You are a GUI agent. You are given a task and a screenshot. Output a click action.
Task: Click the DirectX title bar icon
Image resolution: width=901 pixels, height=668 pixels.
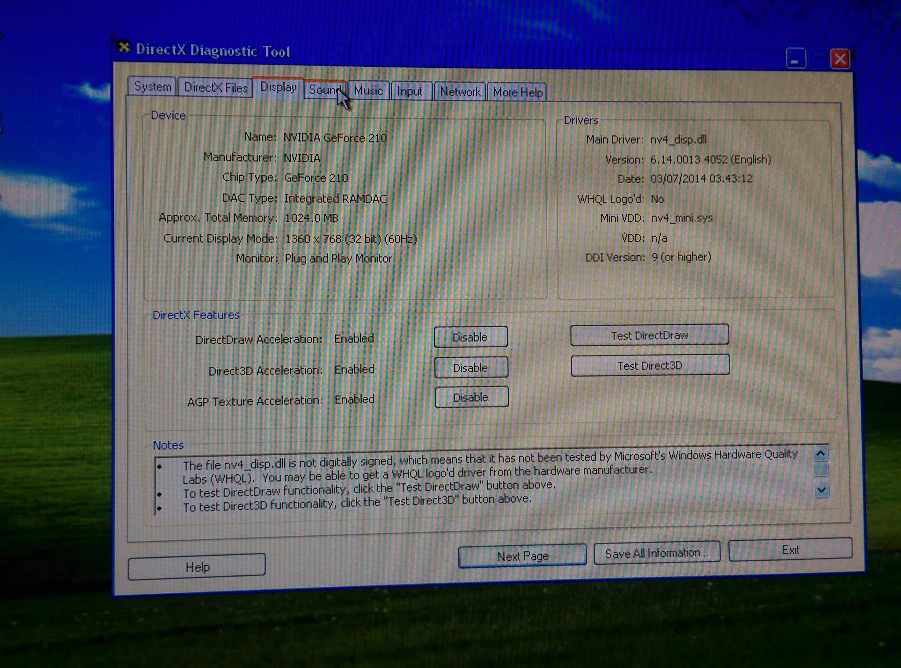point(124,47)
